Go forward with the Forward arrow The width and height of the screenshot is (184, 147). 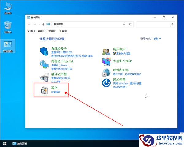pyautogui.click(x=35, y=24)
